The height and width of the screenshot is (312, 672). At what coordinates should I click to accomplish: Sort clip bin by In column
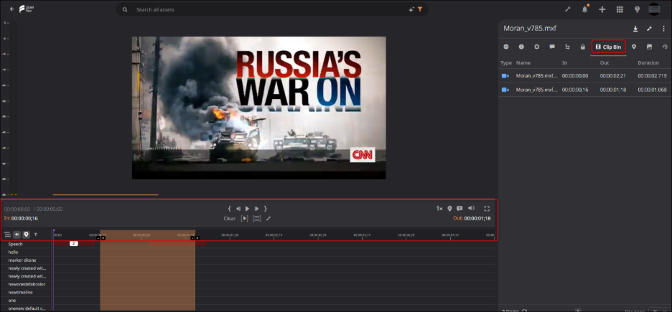(564, 62)
